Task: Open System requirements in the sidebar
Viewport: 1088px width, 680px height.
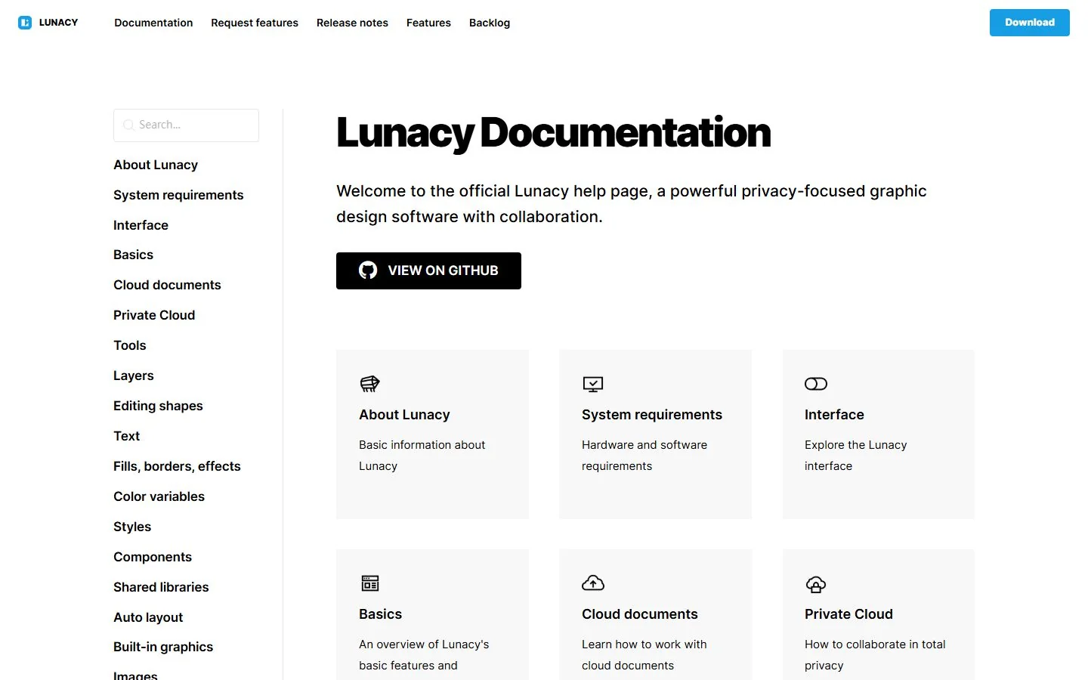Action: 178,195
